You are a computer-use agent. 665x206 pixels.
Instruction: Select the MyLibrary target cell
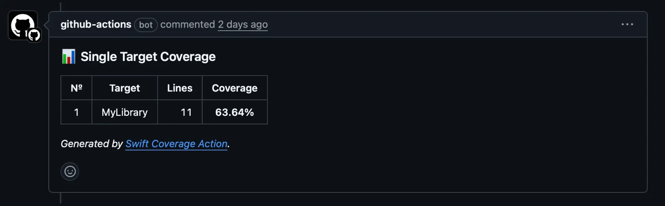124,112
